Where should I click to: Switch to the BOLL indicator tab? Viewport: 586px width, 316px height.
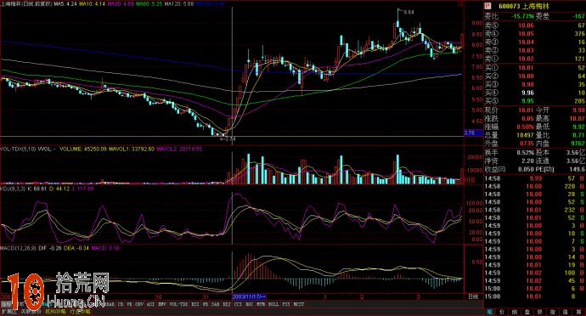click(x=274, y=304)
